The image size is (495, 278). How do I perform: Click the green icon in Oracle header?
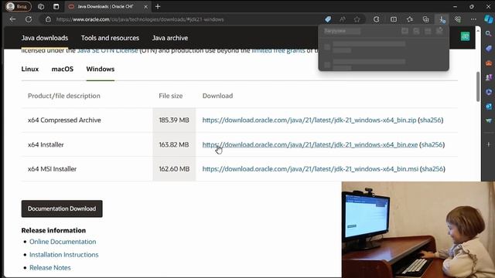click(x=466, y=36)
